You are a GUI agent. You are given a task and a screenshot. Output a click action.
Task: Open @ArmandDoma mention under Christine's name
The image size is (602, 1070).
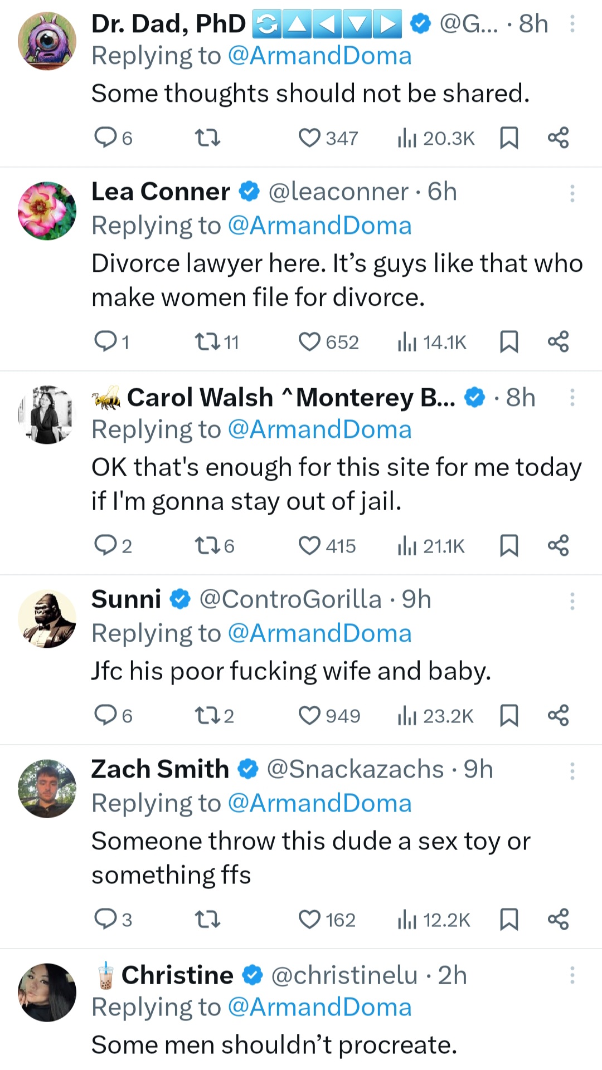pyautogui.click(x=319, y=1007)
